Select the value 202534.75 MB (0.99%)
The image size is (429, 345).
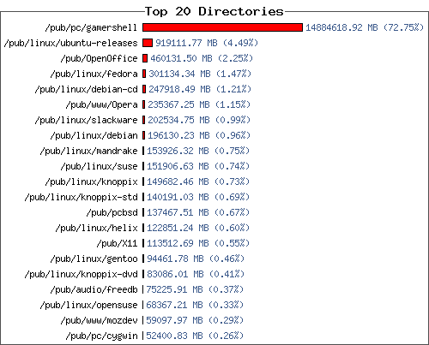199,120
